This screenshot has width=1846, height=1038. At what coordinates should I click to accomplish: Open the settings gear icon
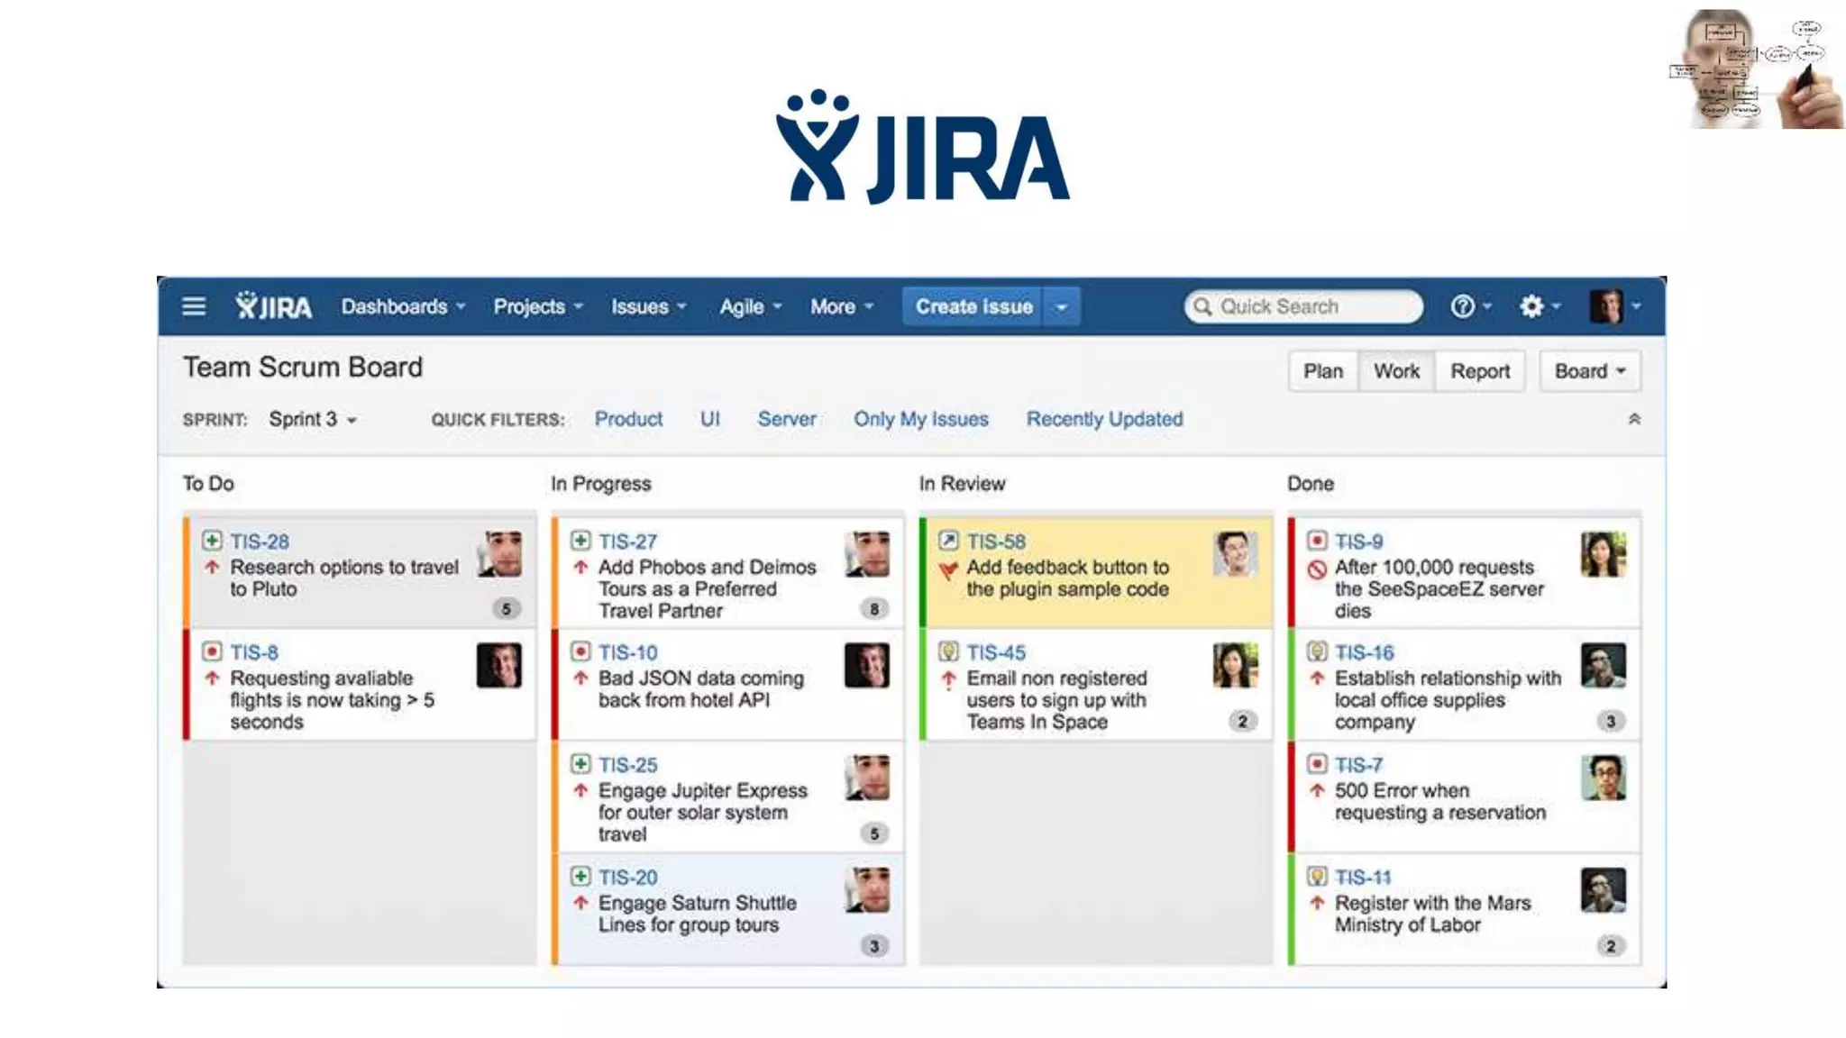pyautogui.click(x=1531, y=306)
